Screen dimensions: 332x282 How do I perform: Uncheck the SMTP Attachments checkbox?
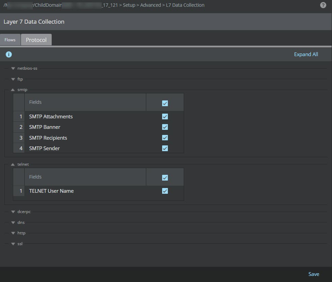(165, 116)
